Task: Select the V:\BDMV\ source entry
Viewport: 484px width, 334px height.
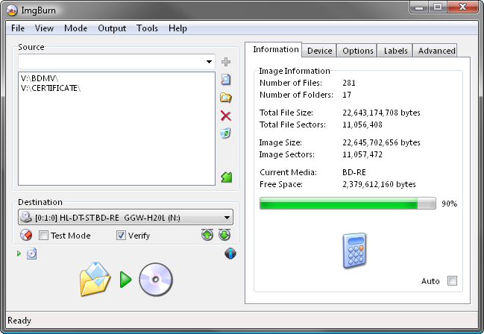Action: (40, 78)
